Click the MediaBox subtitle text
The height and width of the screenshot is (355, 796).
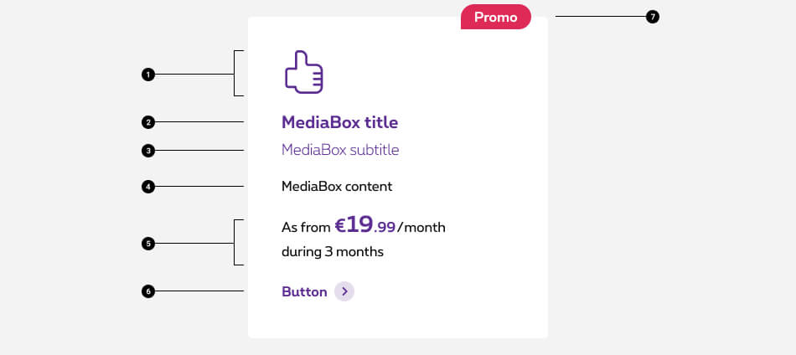340,151
